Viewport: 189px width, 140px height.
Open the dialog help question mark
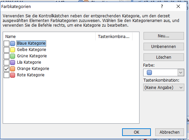(x=162, y=6)
